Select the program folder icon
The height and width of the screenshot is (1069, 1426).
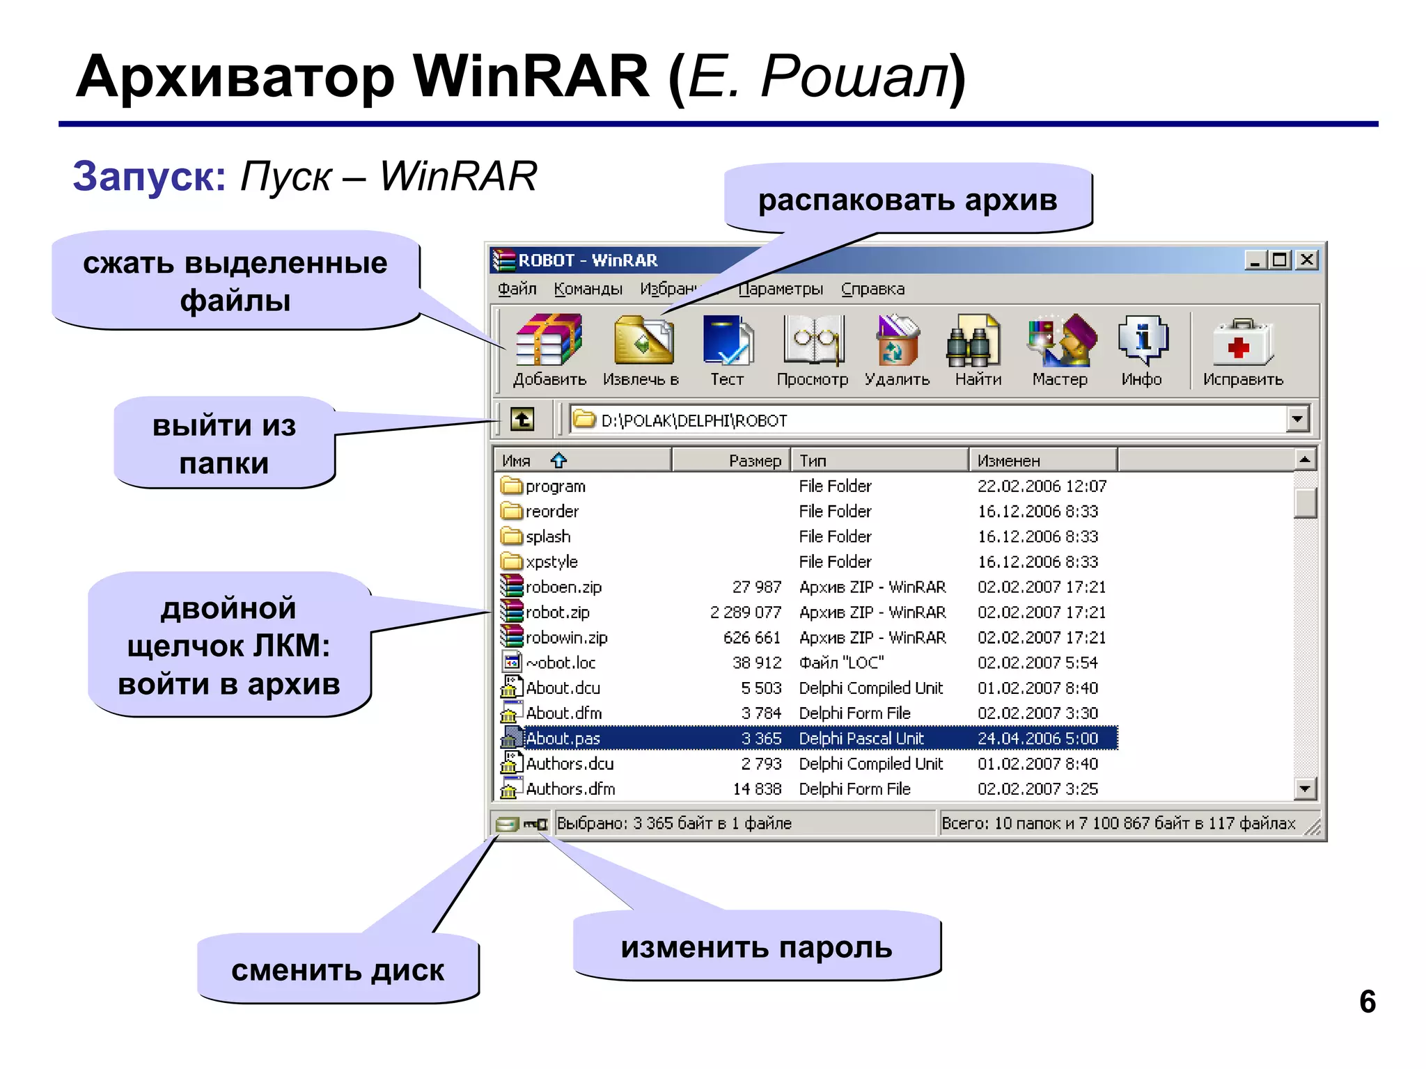[x=511, y=485]
